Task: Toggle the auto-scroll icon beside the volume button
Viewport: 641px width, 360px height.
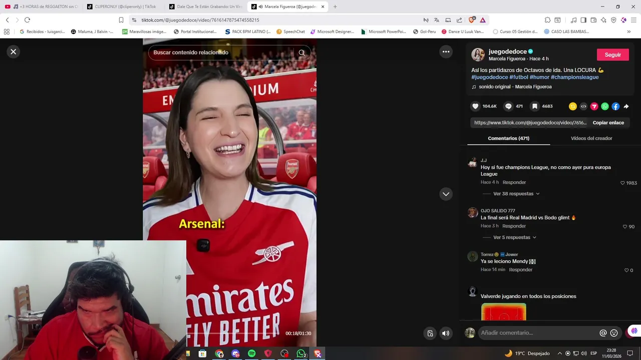Action: (x=430, y=333)
